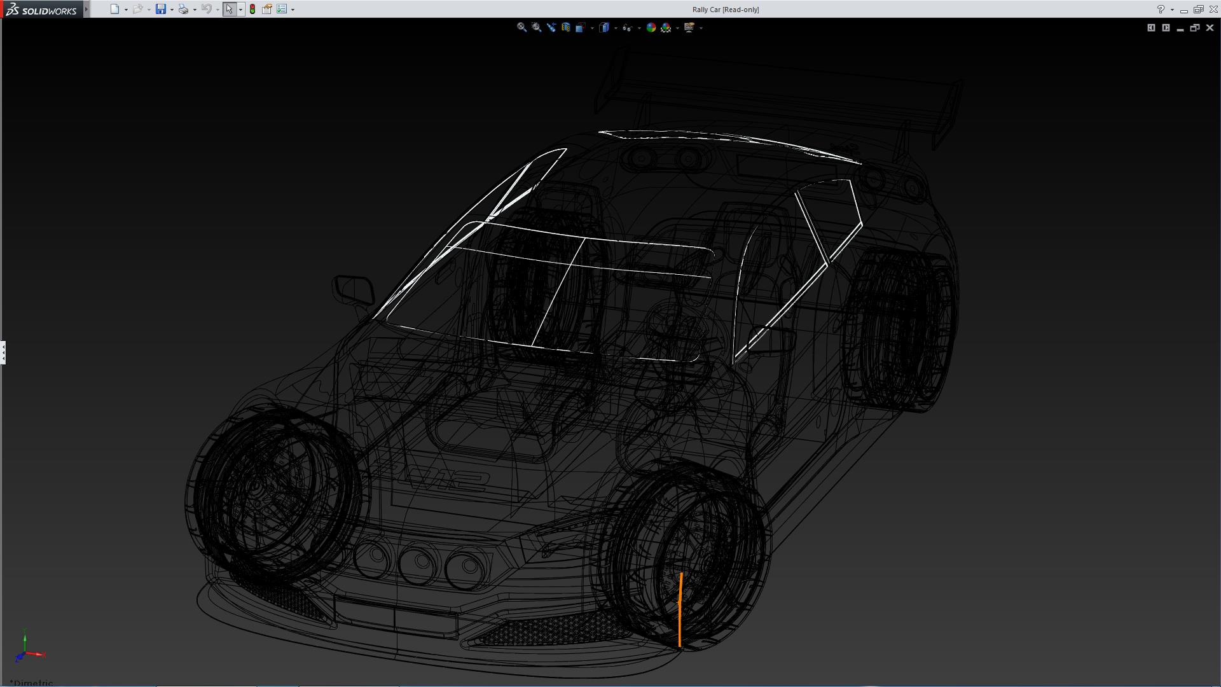1221x687 pixels.
Task: Click the Options checklist icon
Action: pos(282,9)
